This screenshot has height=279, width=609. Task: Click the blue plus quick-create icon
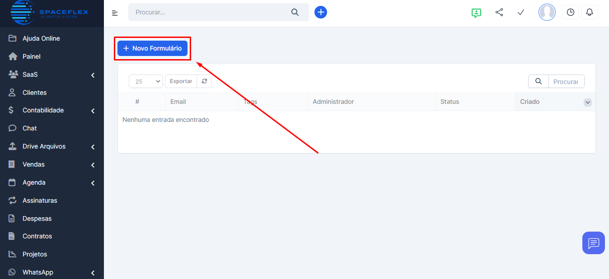(x=321, y=12)
